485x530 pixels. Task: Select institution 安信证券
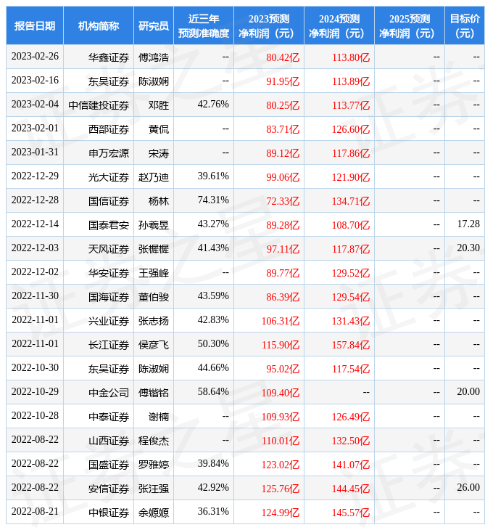click(109, 489)
